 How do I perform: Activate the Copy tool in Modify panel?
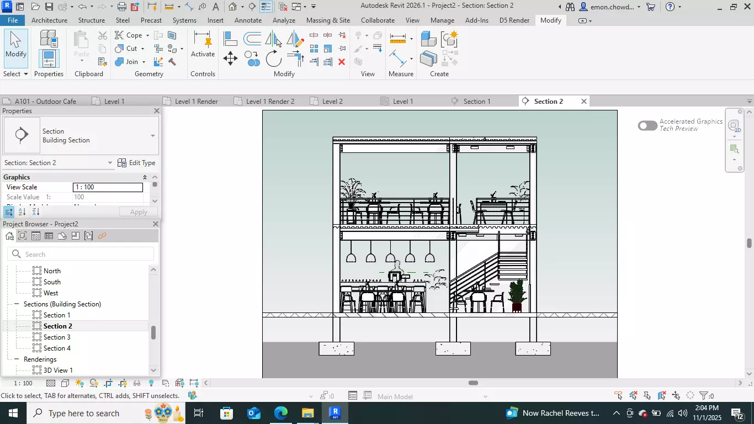252,58
